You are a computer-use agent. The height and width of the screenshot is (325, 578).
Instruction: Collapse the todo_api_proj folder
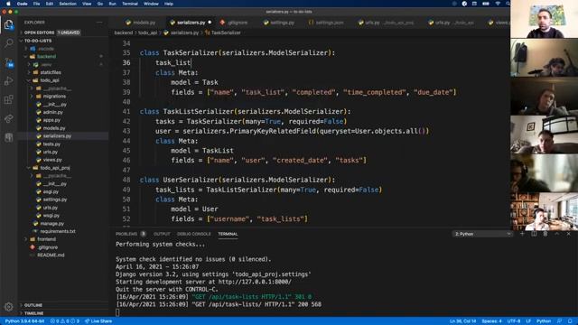coord(54,168)
